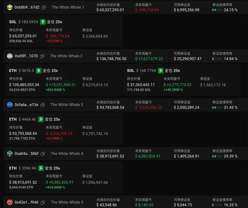
Task: Open SOL position card at $168.7794
Action: [x=182, y=80]
